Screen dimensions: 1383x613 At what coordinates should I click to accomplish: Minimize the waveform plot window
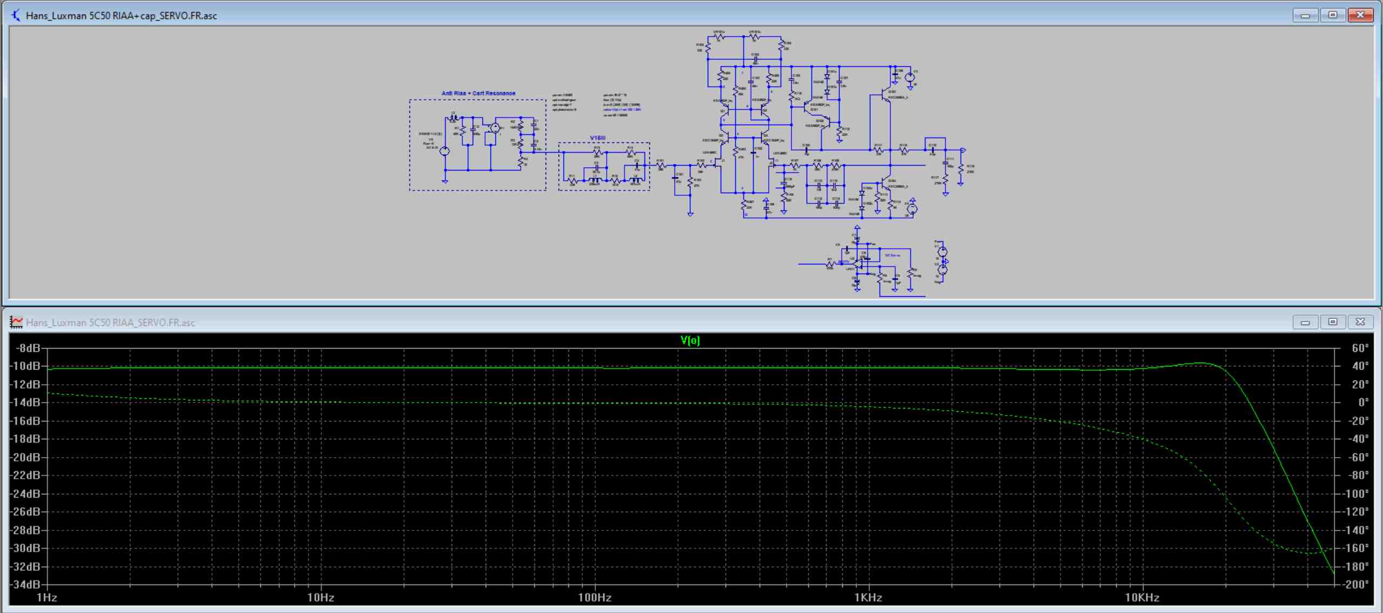[x=1305, y=322]
